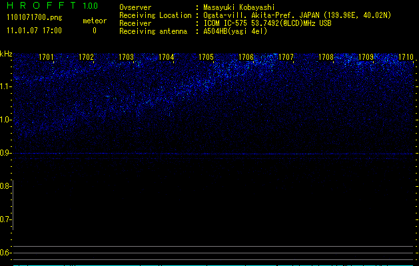Click the 1706 time marker
The width and height of the screenshot is (419, 266).
246,57
